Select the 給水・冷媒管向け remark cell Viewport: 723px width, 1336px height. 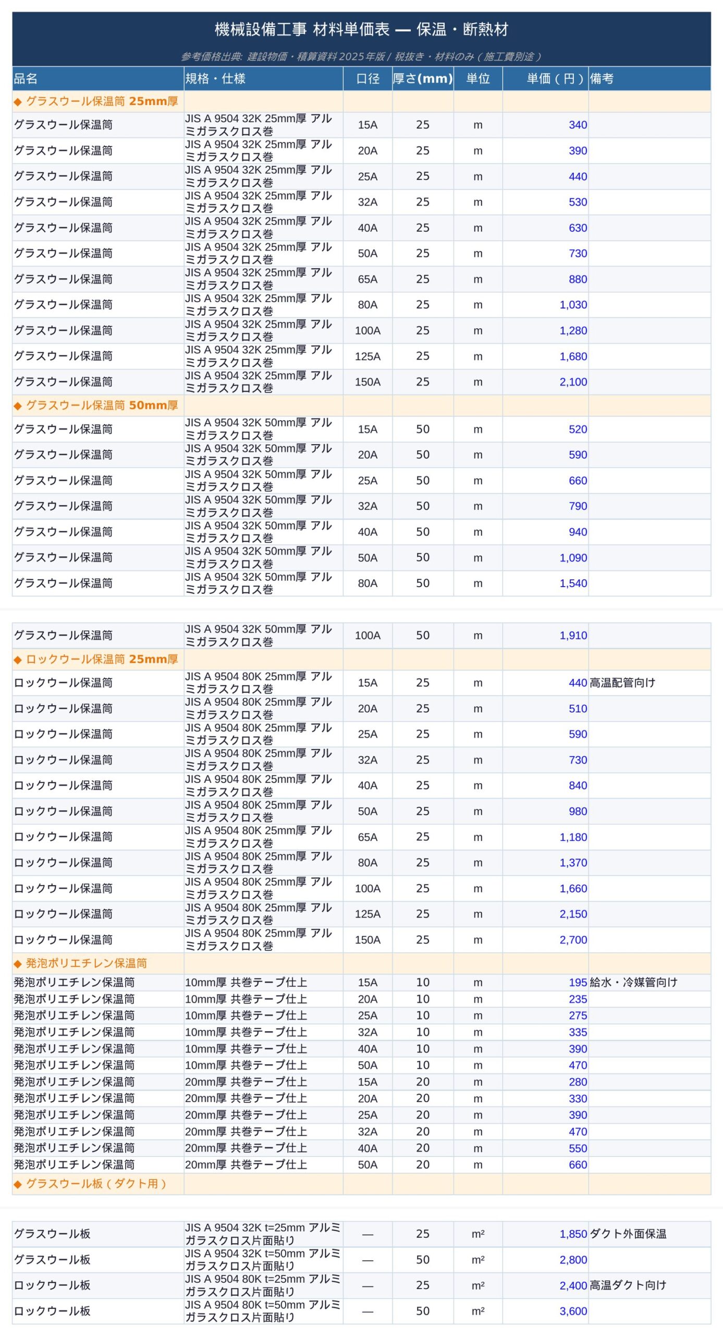pos(633,983)
